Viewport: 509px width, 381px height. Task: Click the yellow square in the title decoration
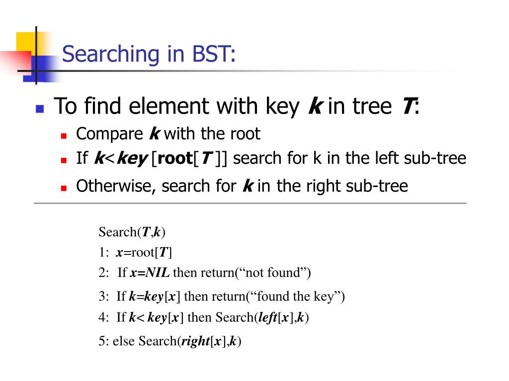coord(26,42)
